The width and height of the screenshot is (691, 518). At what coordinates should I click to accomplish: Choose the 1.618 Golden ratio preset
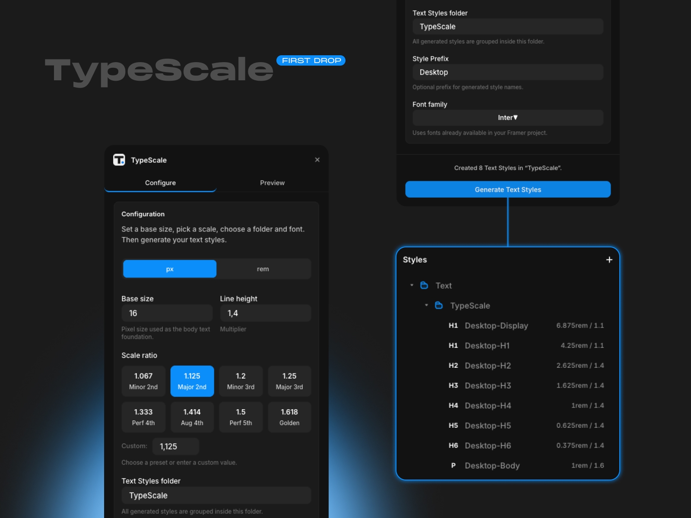[289, 417]
